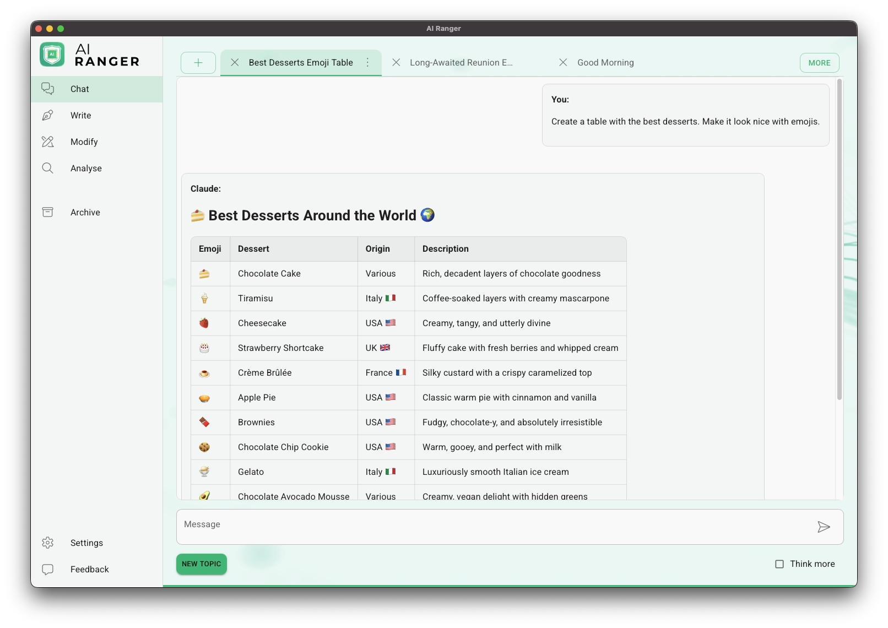Open the Write menu item
Screen dimensions: 888x628
pos(97,116)
